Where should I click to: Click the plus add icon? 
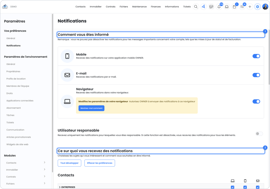[x=250, y=7]
